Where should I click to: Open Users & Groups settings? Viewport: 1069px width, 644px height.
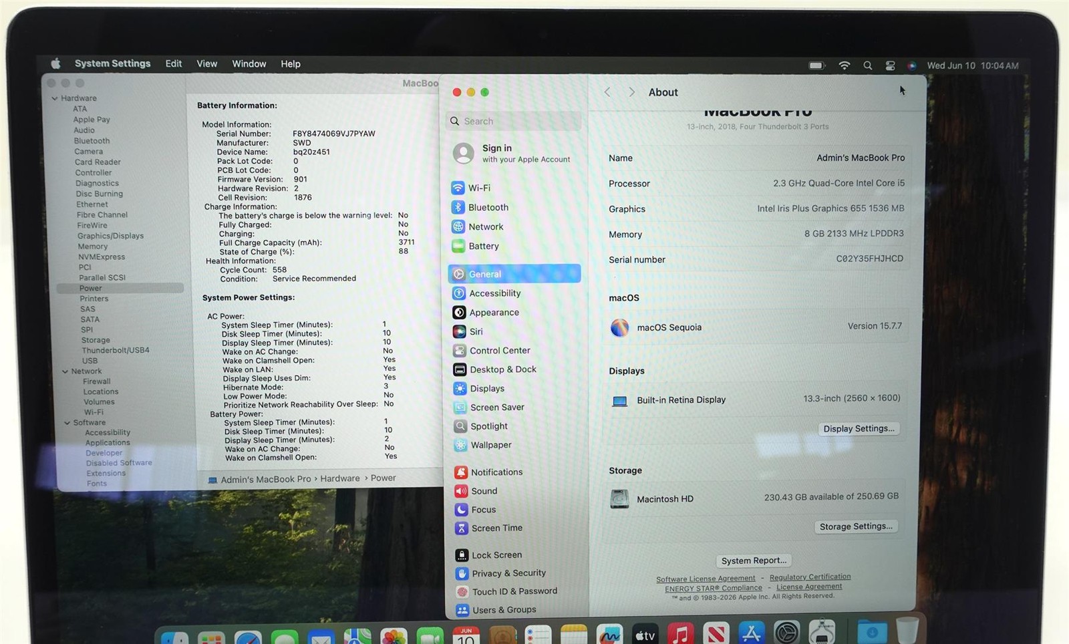[x=497, y=610]
